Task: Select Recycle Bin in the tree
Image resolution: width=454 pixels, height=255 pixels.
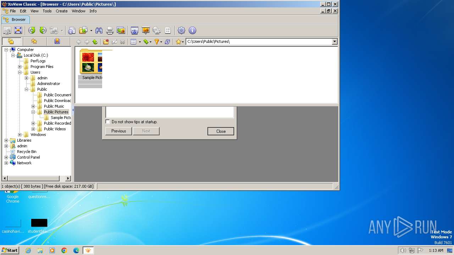Action: (x=27, y=152)
